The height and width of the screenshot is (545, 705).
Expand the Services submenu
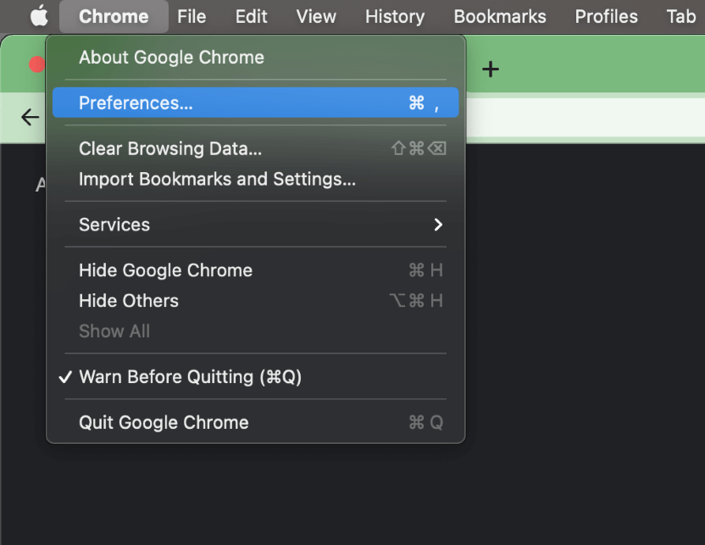[x=254, y=225]
